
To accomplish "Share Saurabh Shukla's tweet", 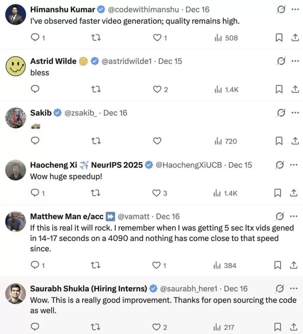I will 294,328.
